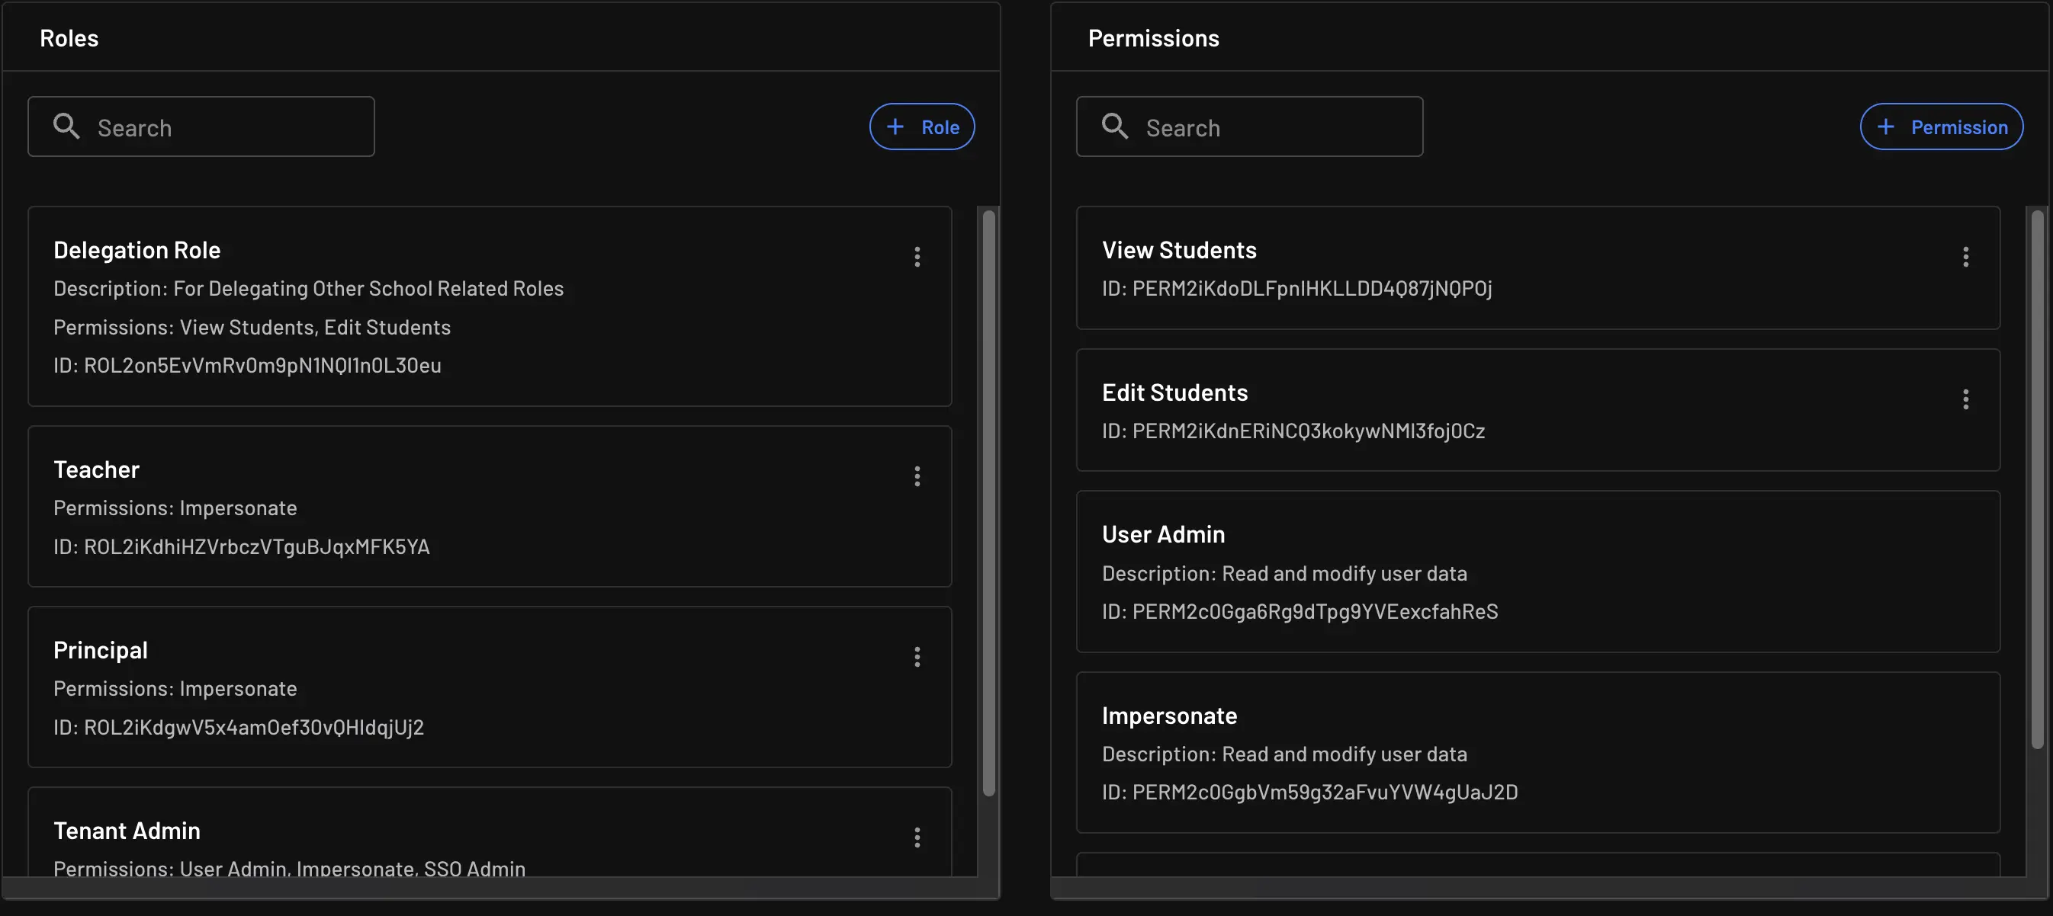This screenshot has height=916, width=2053.
Task: Select the User Admin permission card
Action: point(1537,572)
